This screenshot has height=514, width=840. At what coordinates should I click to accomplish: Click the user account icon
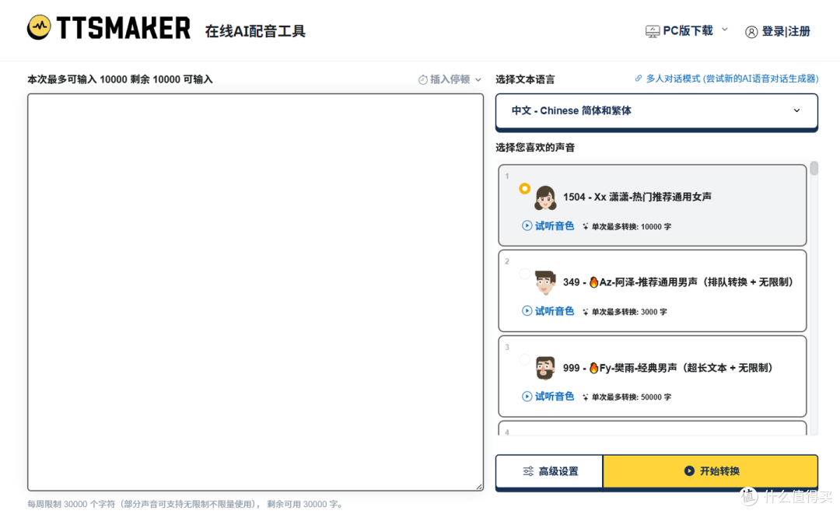click(751, 32)
